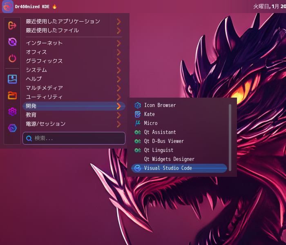Click the Kate editor icon
This screenshot has width=286, height=245.
point(138,114)
